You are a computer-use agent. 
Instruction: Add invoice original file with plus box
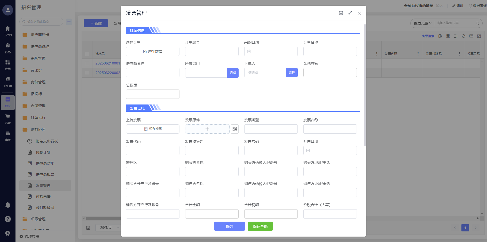tap(207, 129)
